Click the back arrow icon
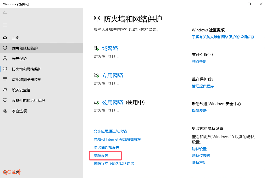This screenshot has width=266, height=178. [x=5, y=13]
